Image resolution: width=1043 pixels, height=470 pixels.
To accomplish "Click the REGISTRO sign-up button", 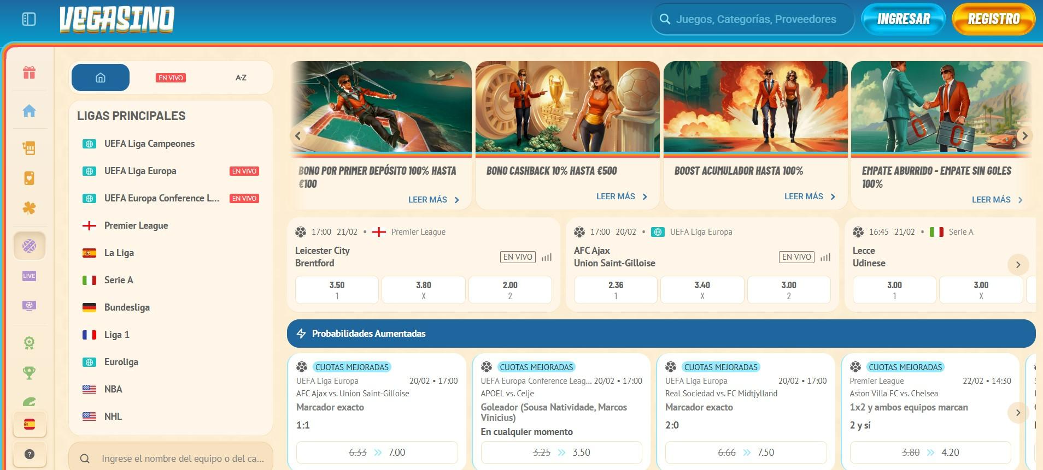I will coord(993,19).
